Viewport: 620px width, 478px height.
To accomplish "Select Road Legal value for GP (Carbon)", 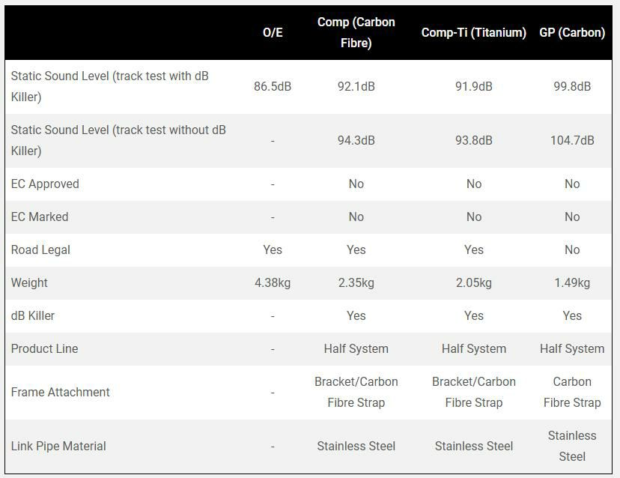I will tap(571, 250).
